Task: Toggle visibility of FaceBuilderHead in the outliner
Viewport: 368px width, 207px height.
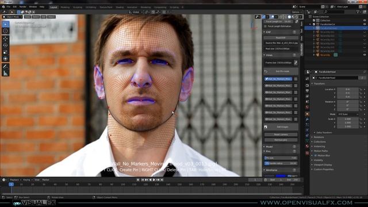Action: click(365, 28)
